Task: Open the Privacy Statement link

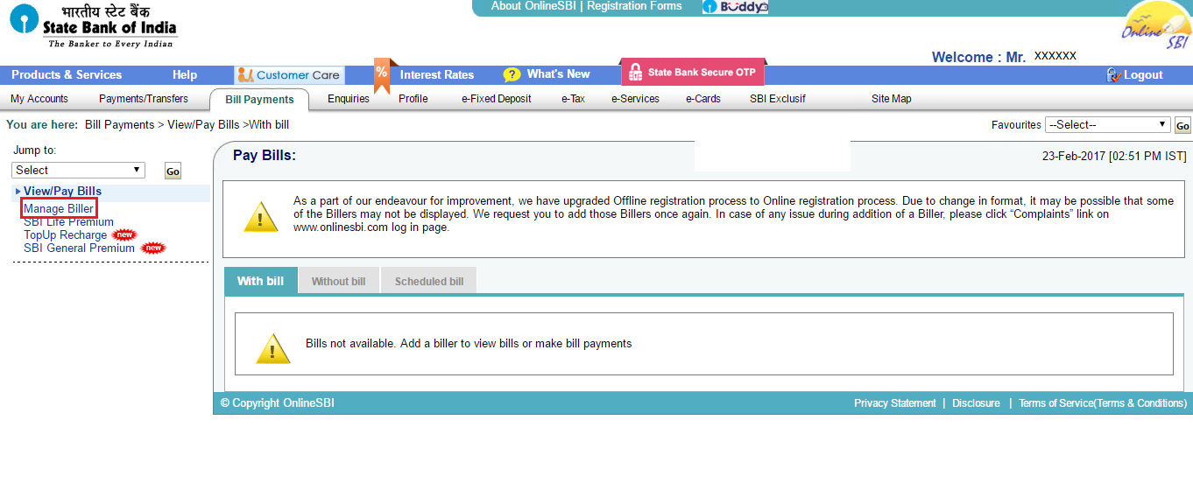Action: (895, 403)
